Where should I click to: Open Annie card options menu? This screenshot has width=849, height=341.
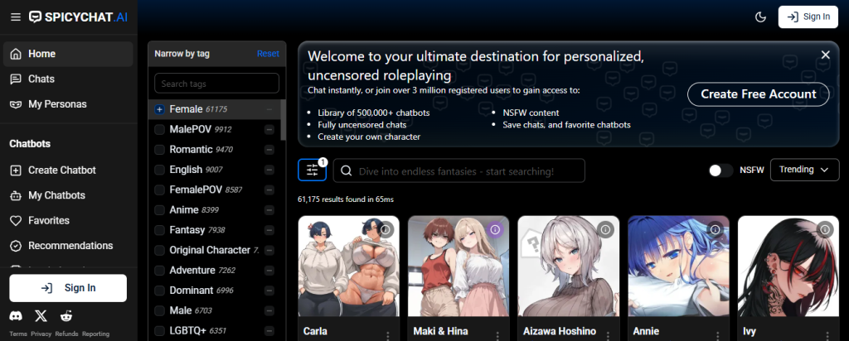click(717, 335)
